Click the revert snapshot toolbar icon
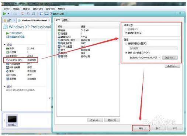 28,14
